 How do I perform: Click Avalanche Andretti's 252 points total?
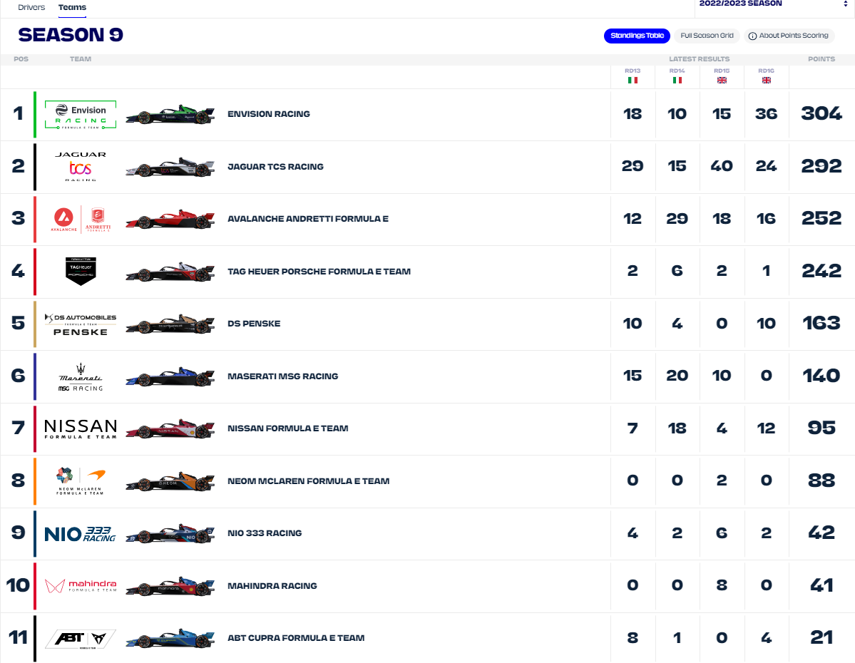(821, 218)
